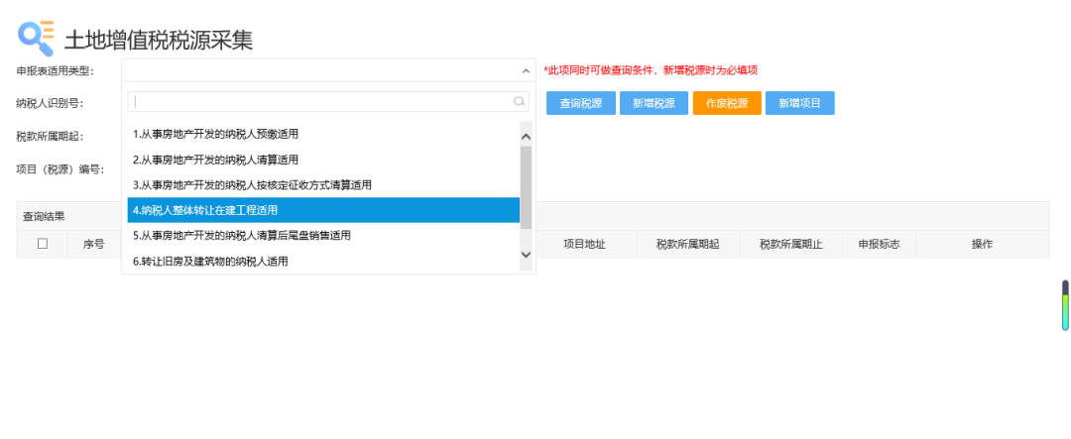Collapse the 申报表适用类型 dropdown via its chevron arrow

[526, 70]
